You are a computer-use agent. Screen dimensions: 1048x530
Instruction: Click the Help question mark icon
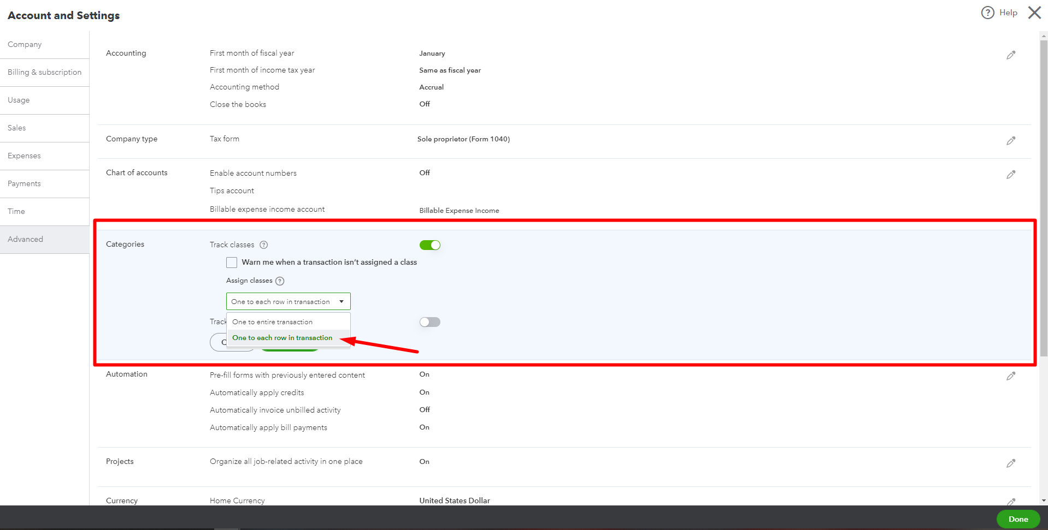987,12
